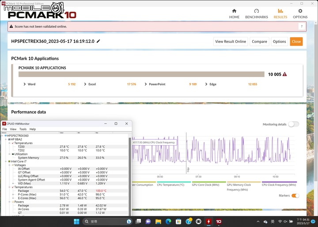The height and width of the screenshot is (227, 318).
Task: Switch to PCMark 10 taskbar icon
Action: [219, 222]
